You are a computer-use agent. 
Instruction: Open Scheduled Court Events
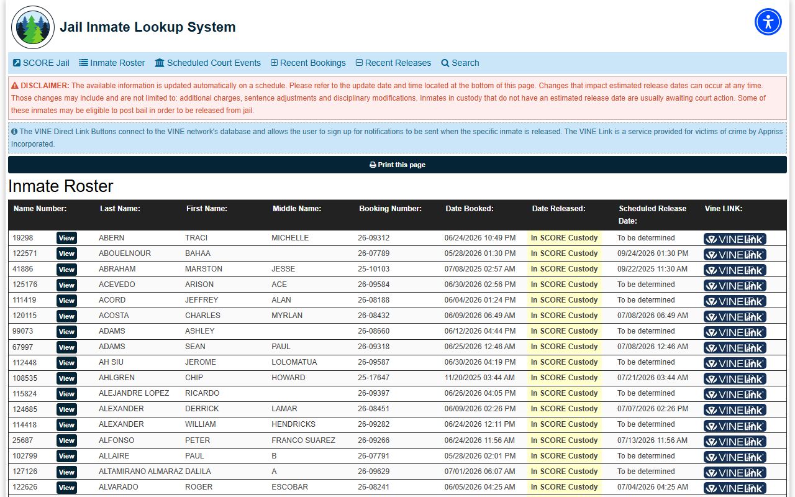[x=207, y=63]
